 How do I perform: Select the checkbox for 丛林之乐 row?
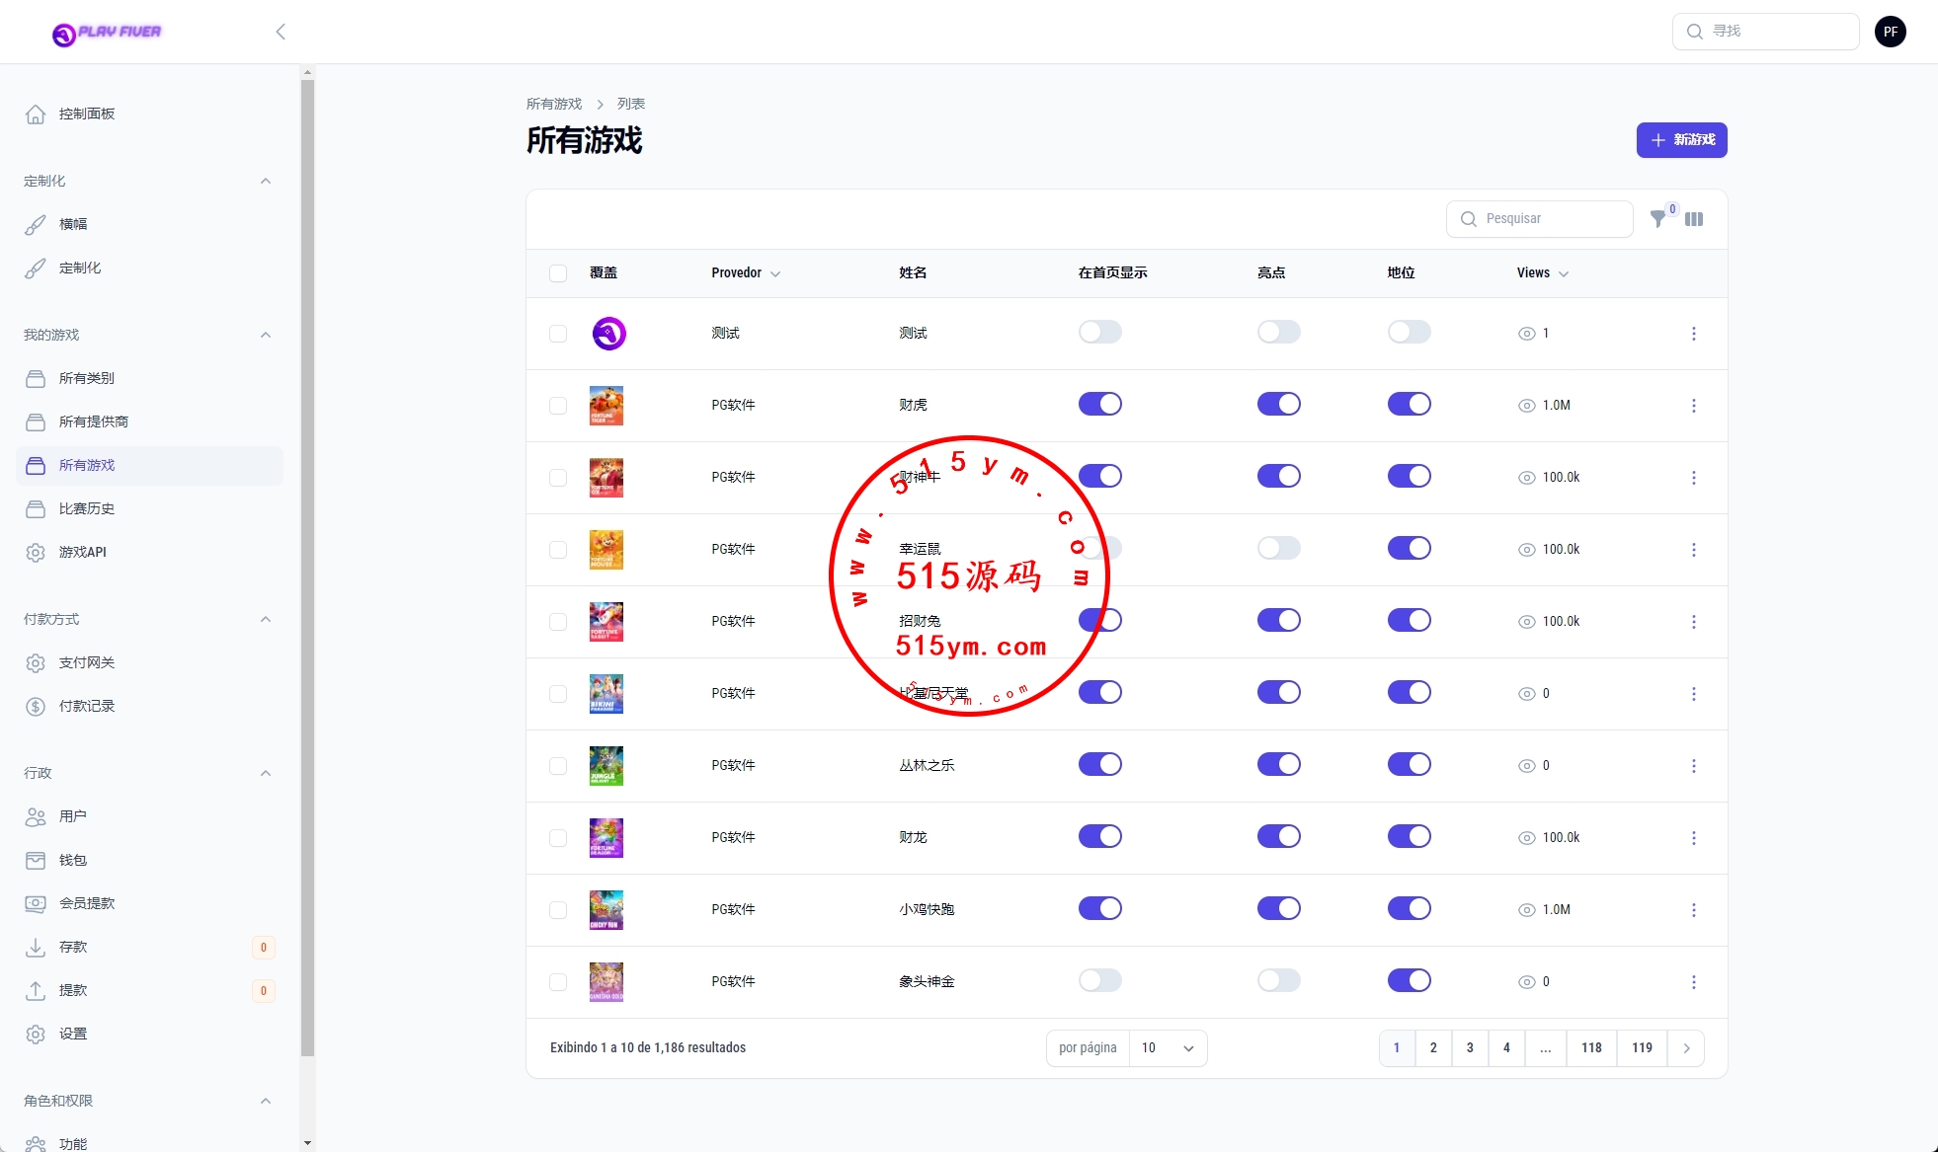click(x=558, y=766)
